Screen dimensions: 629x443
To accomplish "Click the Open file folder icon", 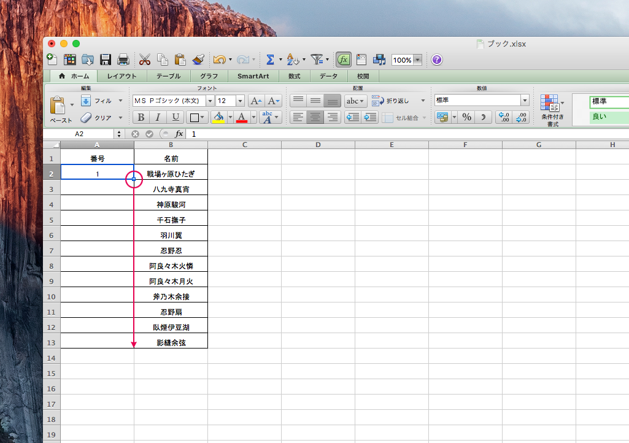I will (88, 60).
